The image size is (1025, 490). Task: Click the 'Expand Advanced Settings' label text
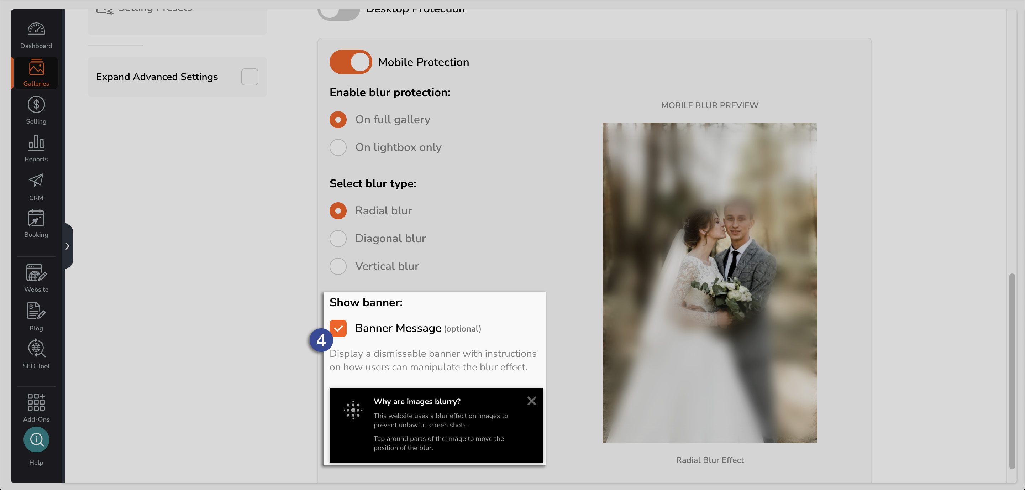157,77
